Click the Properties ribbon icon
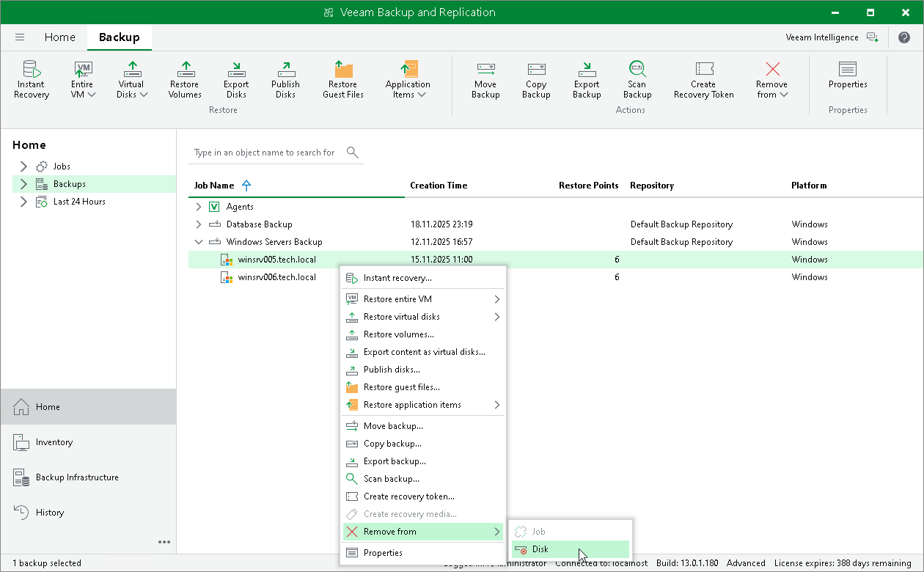924x572 pixels. click(x=848, y=74)
